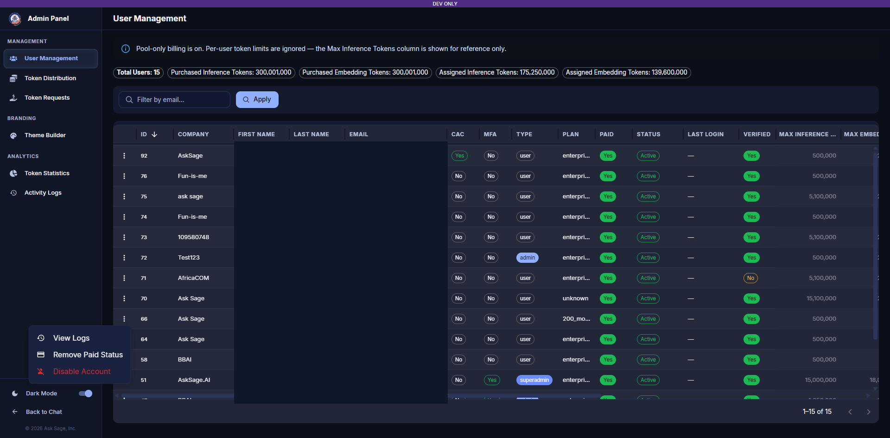Click the admin type badge for Test123
The image size is (890, 438).
[528, 258]
